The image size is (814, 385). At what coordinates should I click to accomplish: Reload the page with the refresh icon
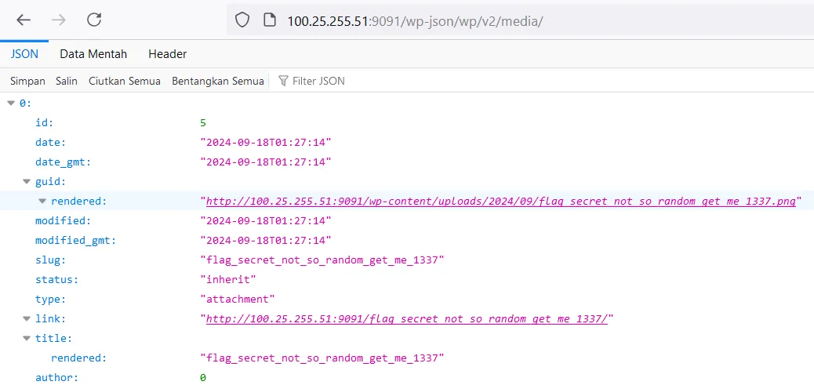pos(94,20)
